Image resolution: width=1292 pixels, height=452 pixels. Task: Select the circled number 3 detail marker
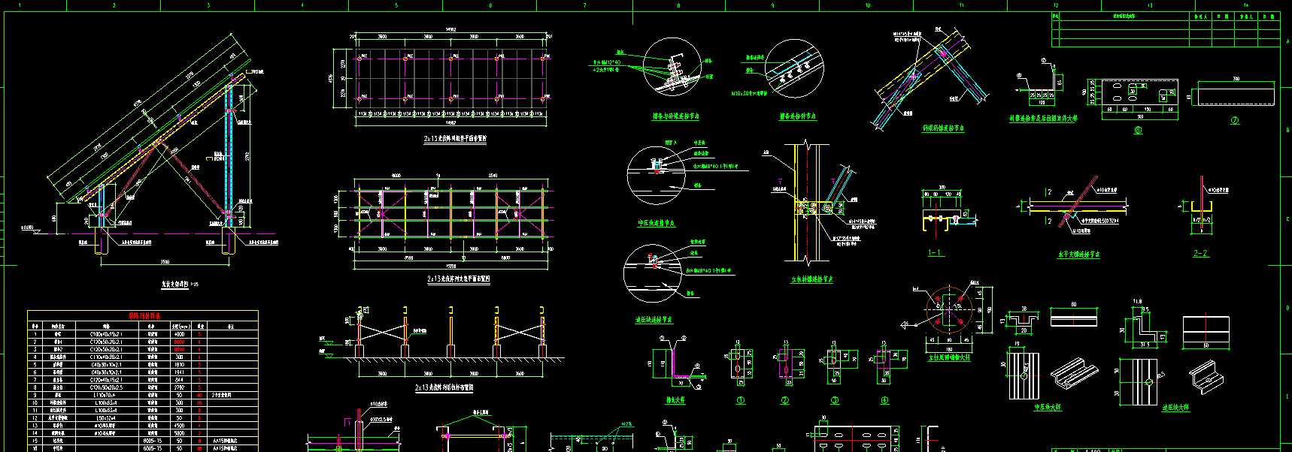point(834,401)
